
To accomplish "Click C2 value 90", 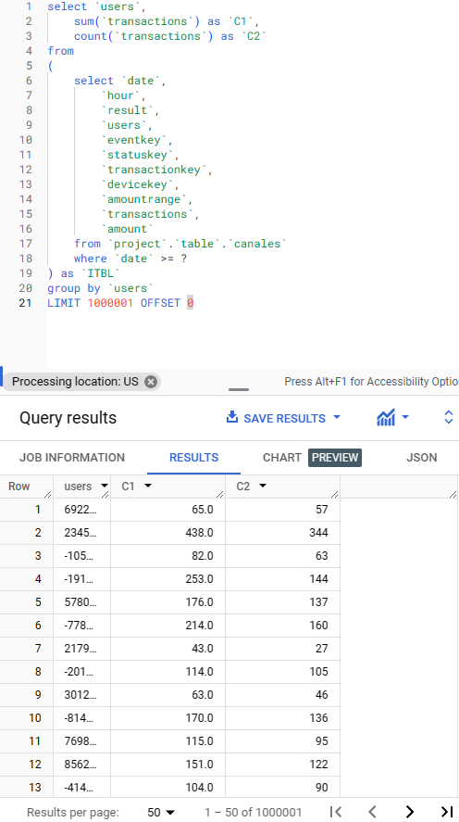I will [x=322, y=787].
